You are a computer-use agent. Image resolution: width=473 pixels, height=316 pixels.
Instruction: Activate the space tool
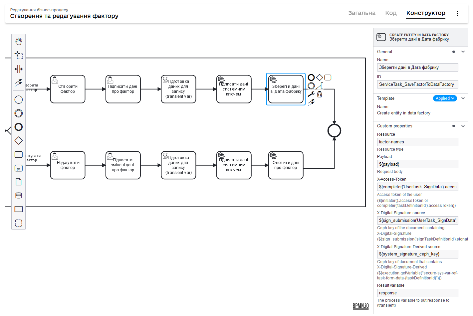(x=19, y=69)
